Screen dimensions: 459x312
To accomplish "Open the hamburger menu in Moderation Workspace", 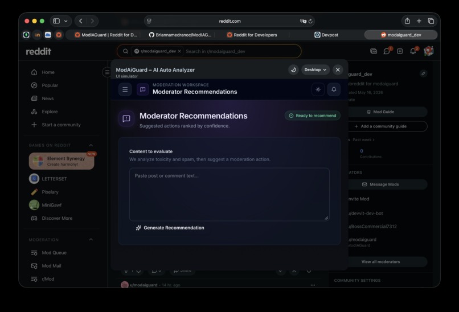I will click(125, 89).
